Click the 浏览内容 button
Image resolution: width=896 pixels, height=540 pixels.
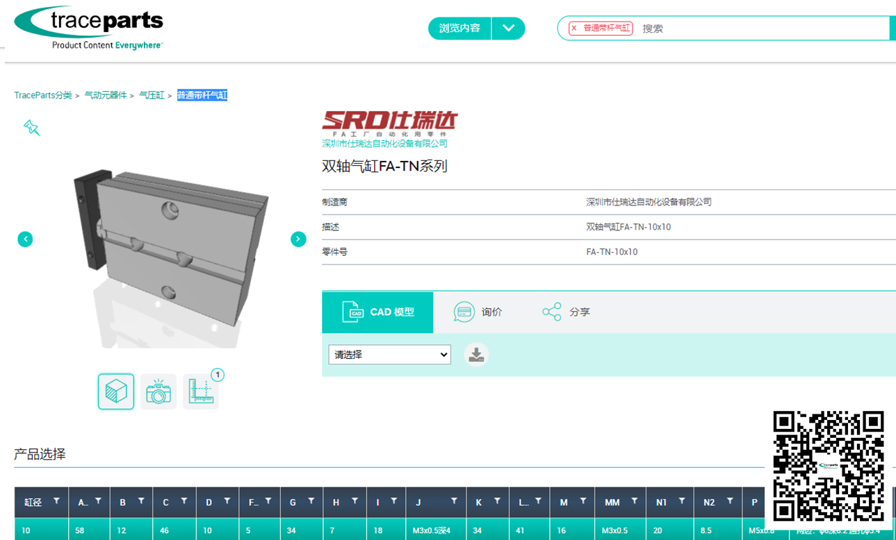[459, 28]
